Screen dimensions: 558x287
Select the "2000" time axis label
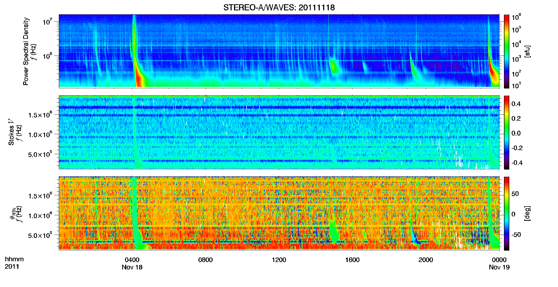[x=426, y=260]
